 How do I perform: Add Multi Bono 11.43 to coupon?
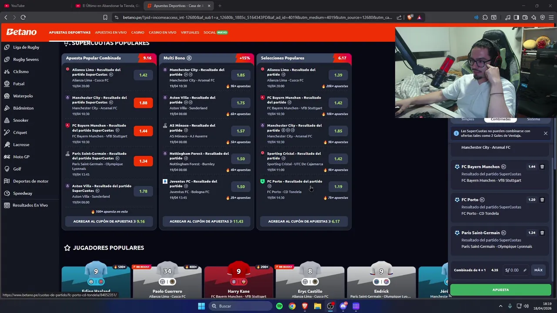(206, 221)
